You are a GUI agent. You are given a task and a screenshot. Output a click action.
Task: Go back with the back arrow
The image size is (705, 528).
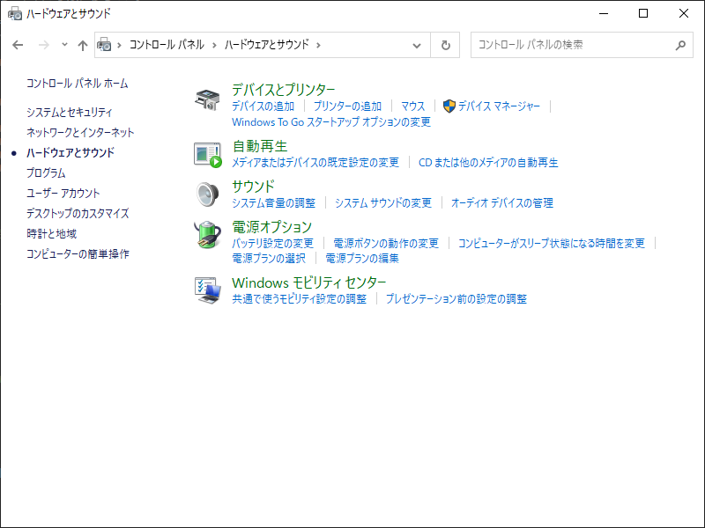18,45
